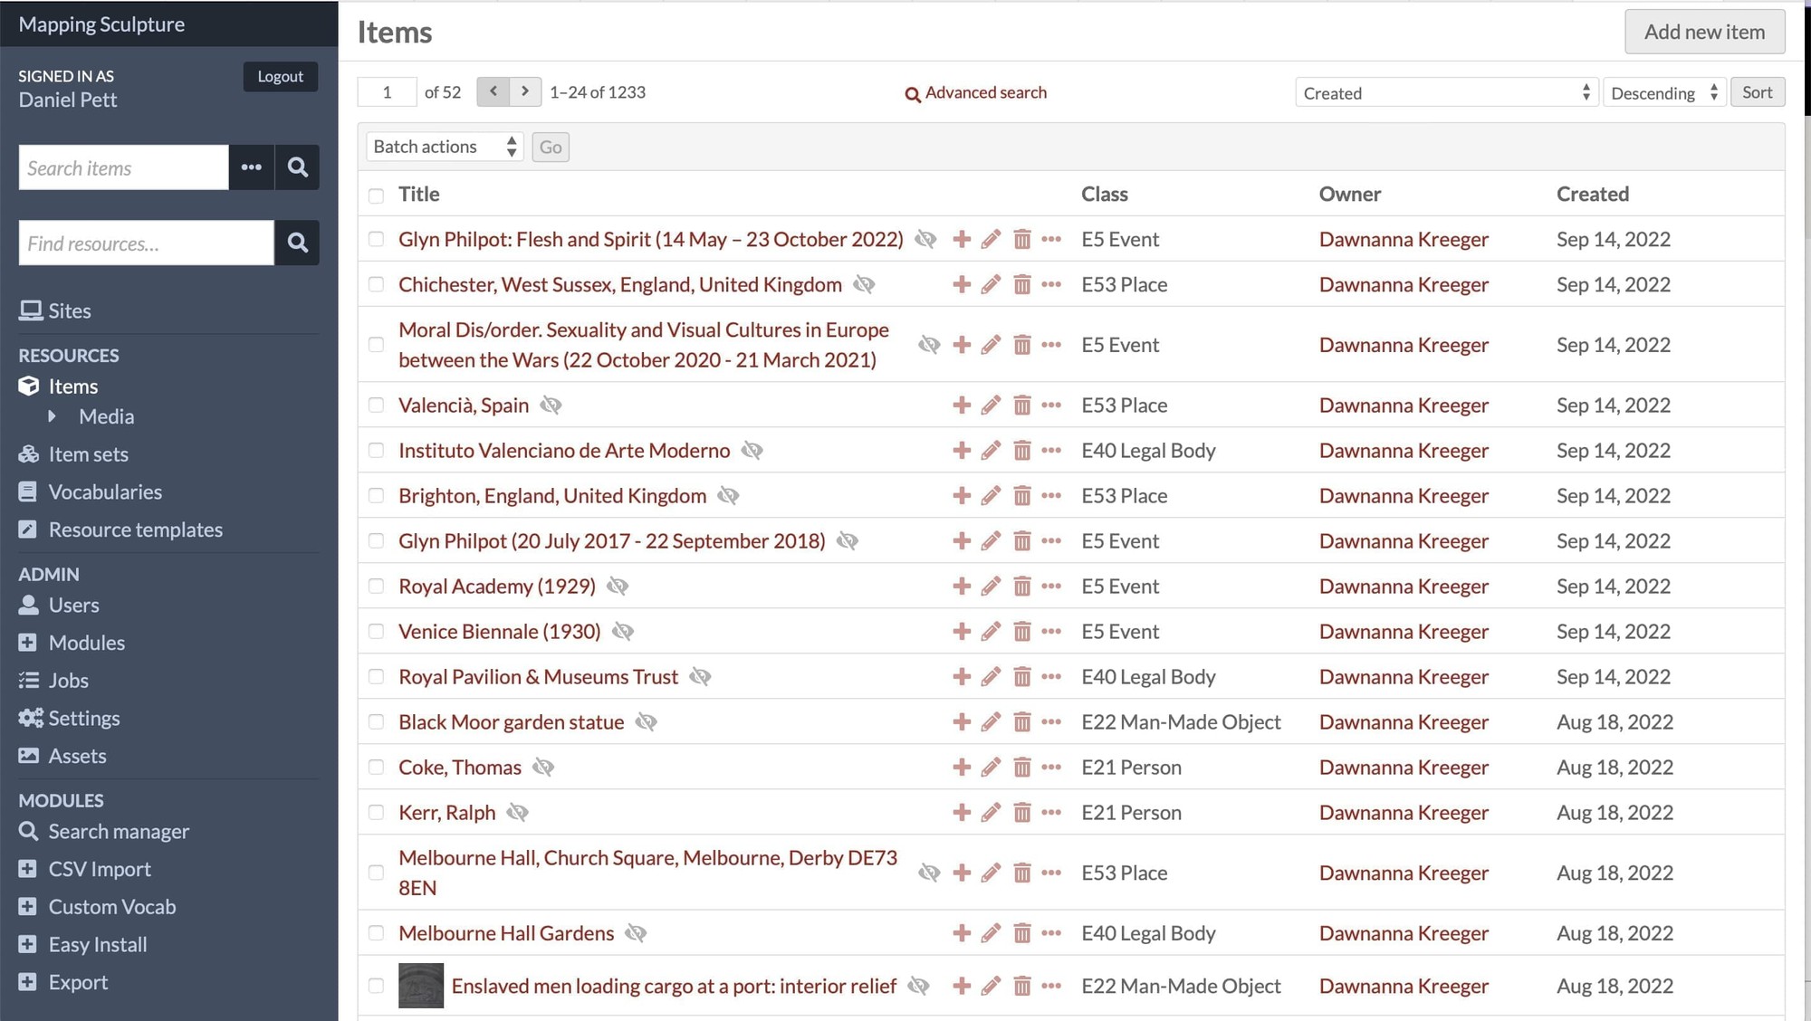
Task: Open owner Dawnanna Kreeger in Black Moor row
Action: pyautogui.click(x=1404, y=722)
